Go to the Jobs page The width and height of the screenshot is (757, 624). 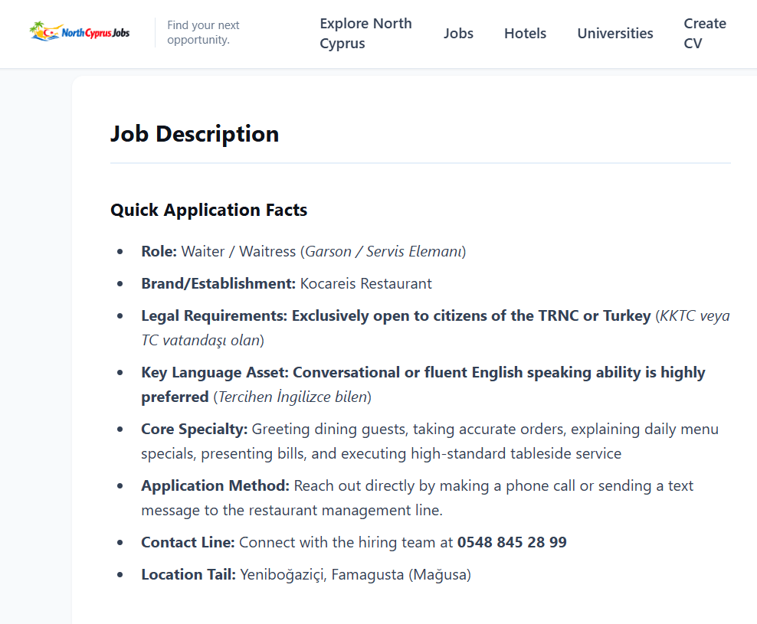pos(458,33)
